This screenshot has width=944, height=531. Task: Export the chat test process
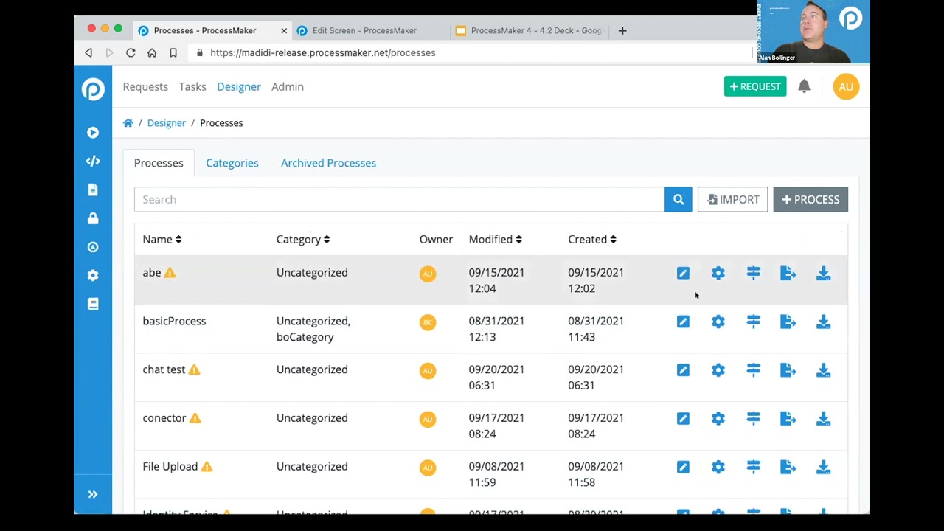point(788,370)
